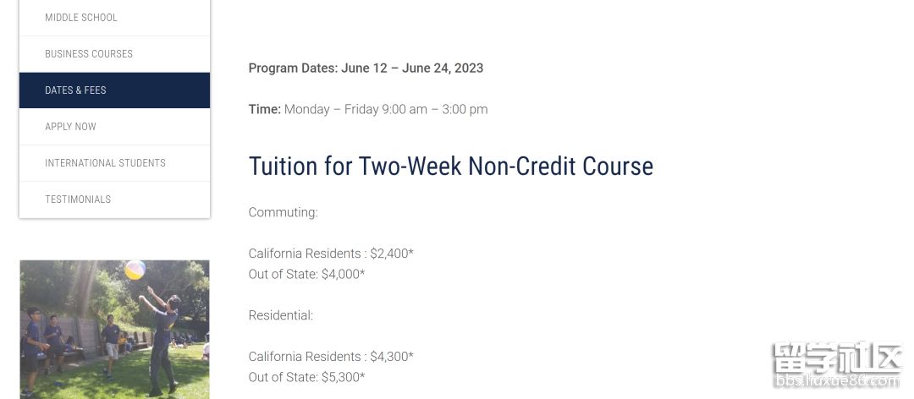
Task: Click the Commuting label
Action: (283, 213)
